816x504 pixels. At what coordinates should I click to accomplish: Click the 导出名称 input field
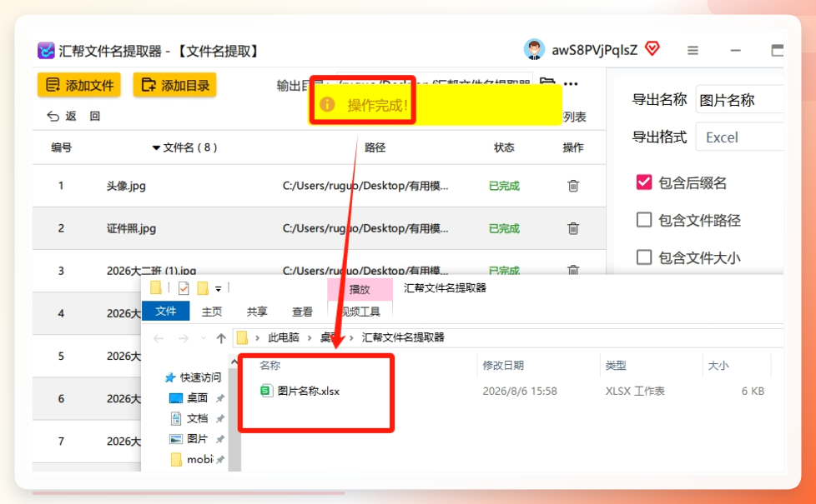(x=739, y=99)
